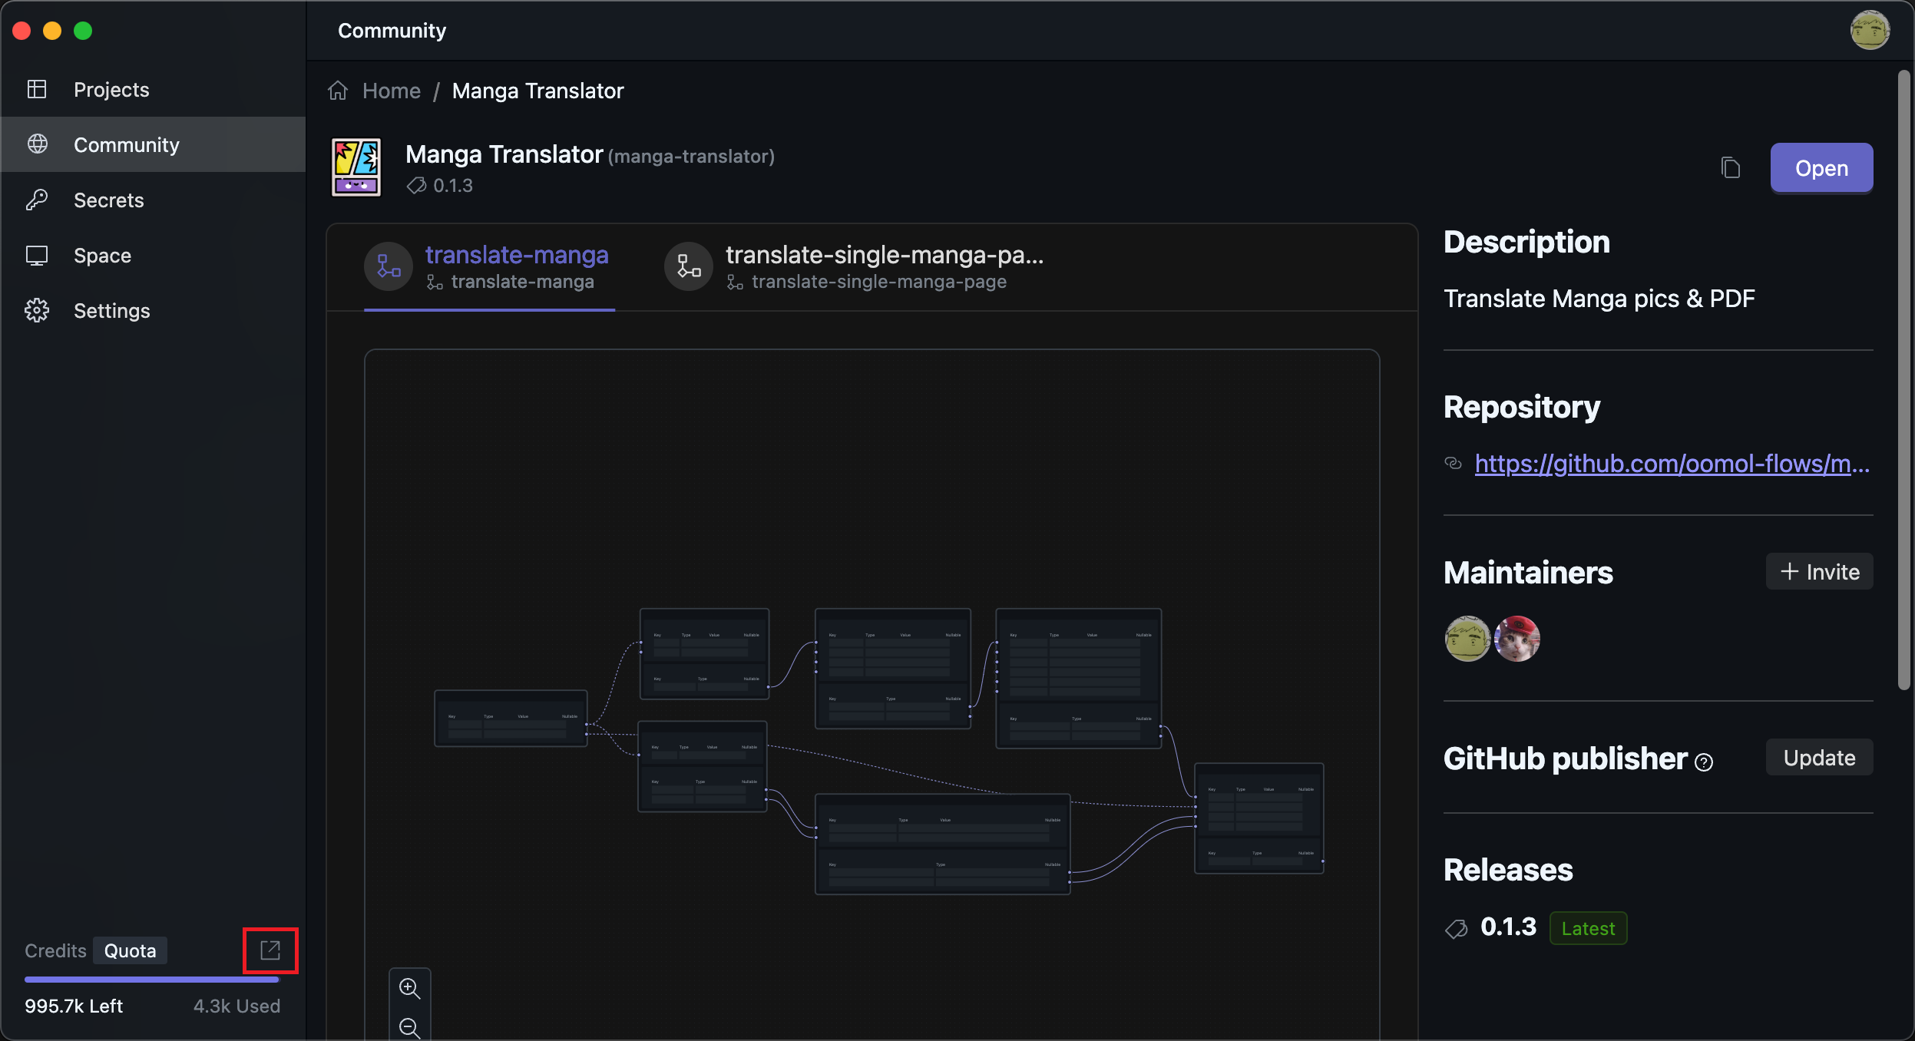The image size is (1915, 1041).
Task: Click the user avatar in top-right corner
Action: 1869,31
